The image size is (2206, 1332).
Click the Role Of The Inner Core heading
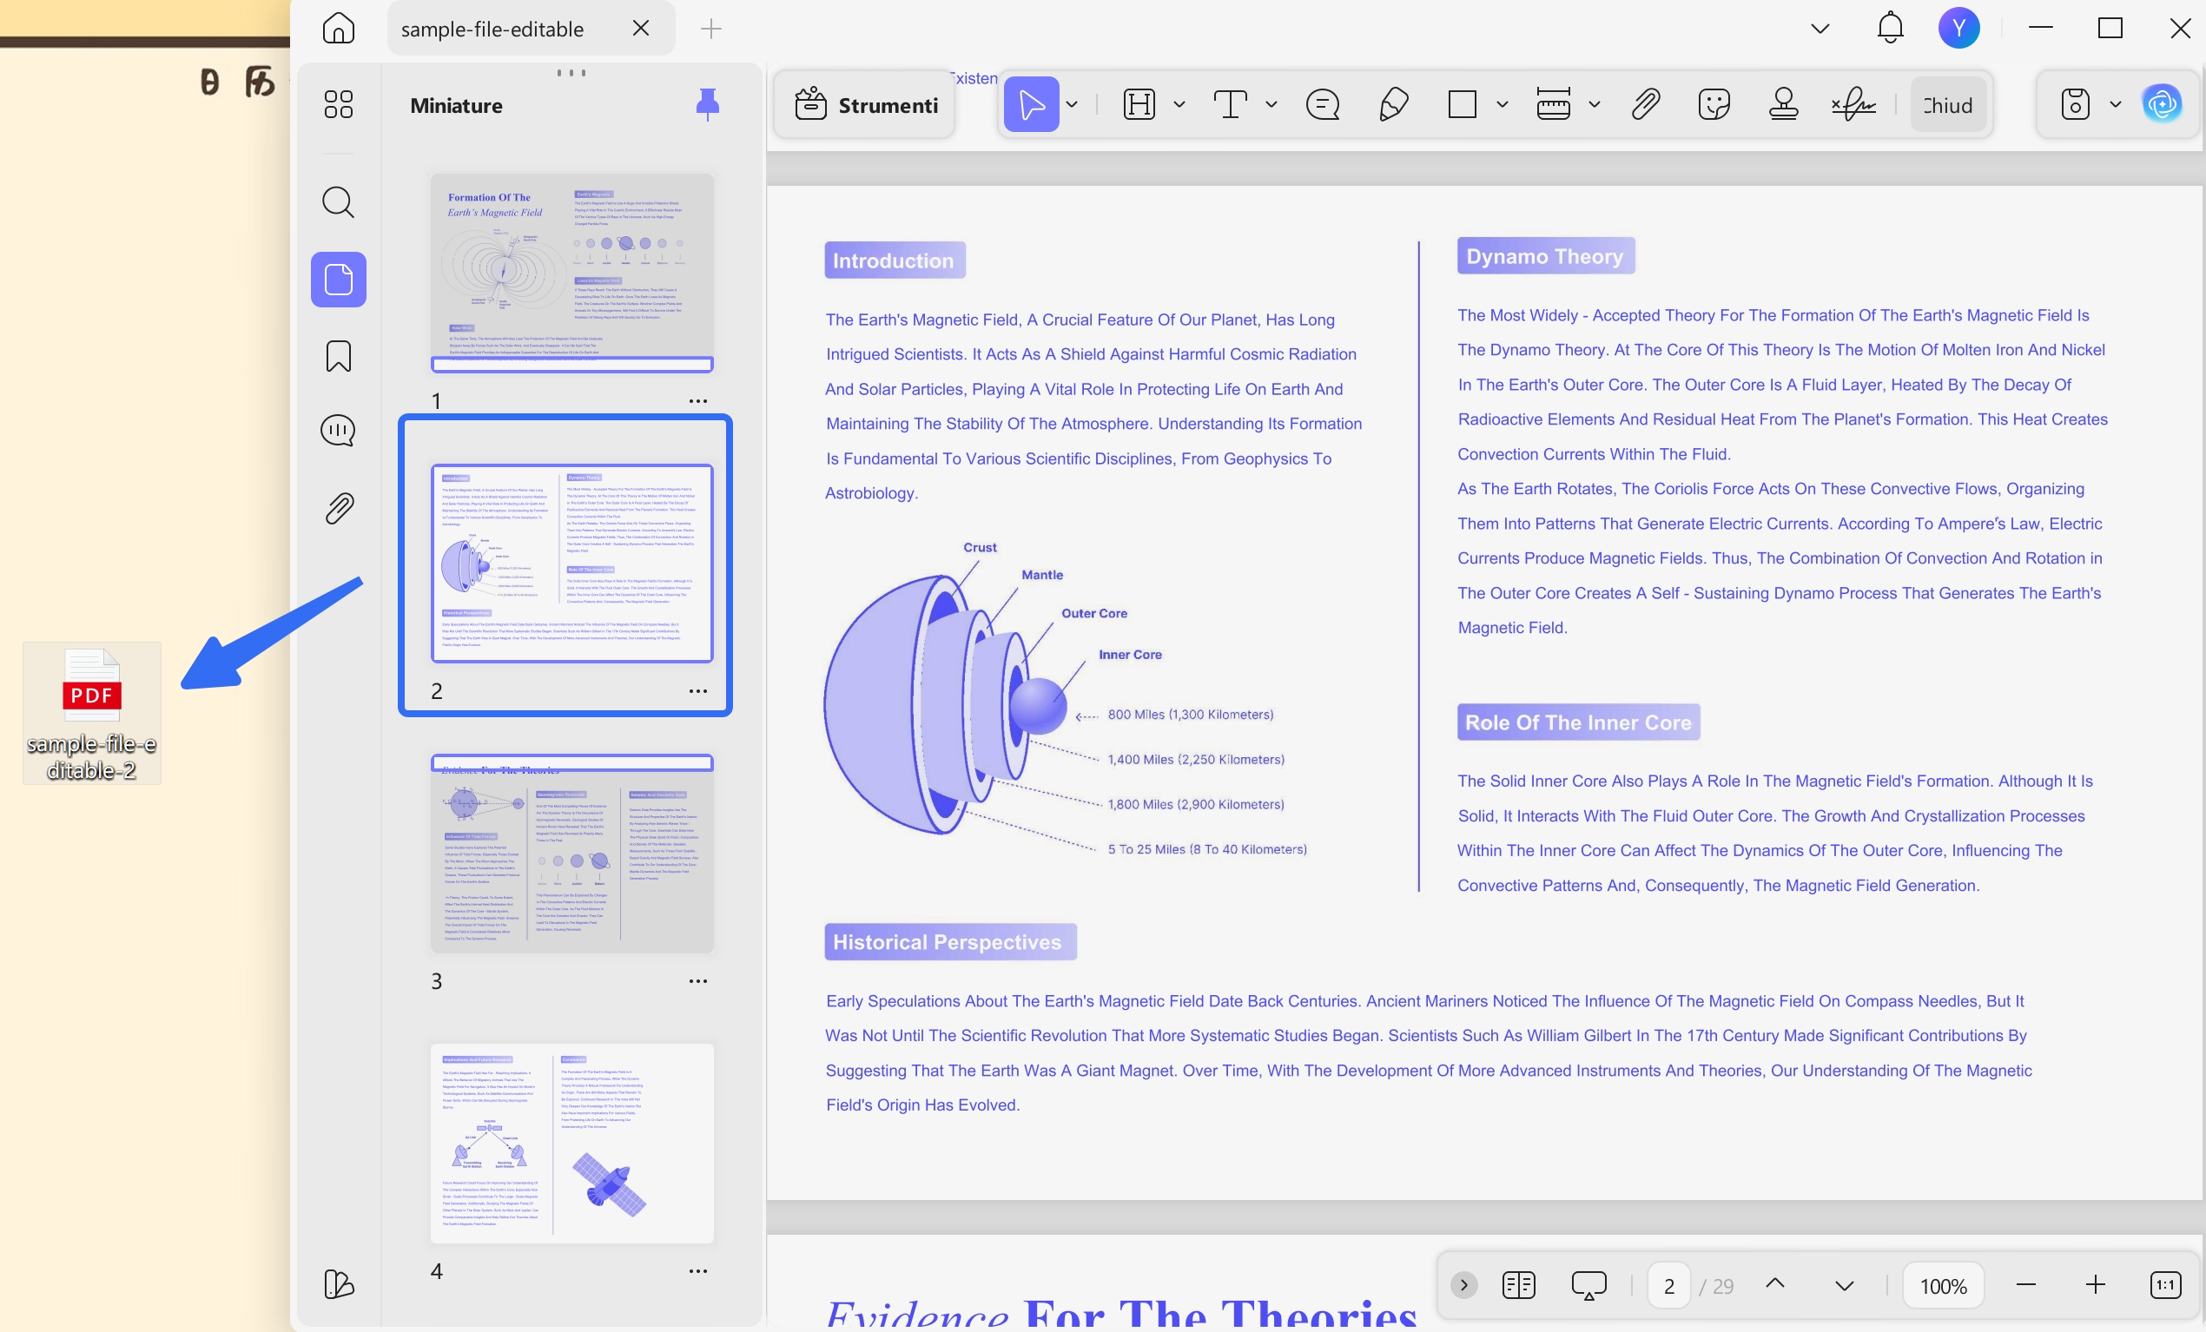(1578, 722)
